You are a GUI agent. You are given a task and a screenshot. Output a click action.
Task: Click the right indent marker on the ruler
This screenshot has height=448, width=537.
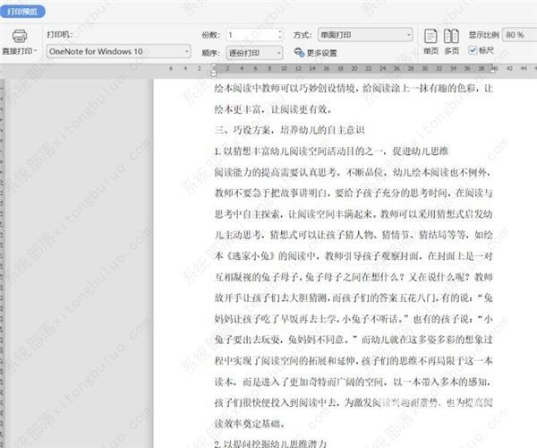[x=492, y=69]
